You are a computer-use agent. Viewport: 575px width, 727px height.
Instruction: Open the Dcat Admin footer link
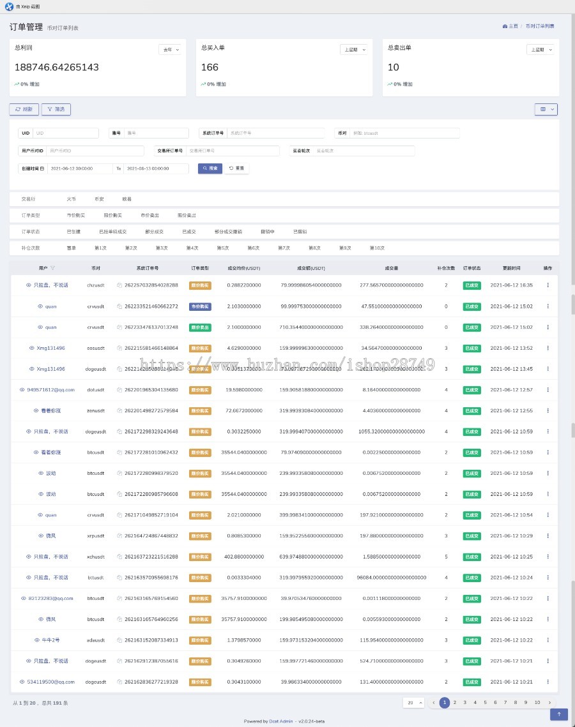281,721
